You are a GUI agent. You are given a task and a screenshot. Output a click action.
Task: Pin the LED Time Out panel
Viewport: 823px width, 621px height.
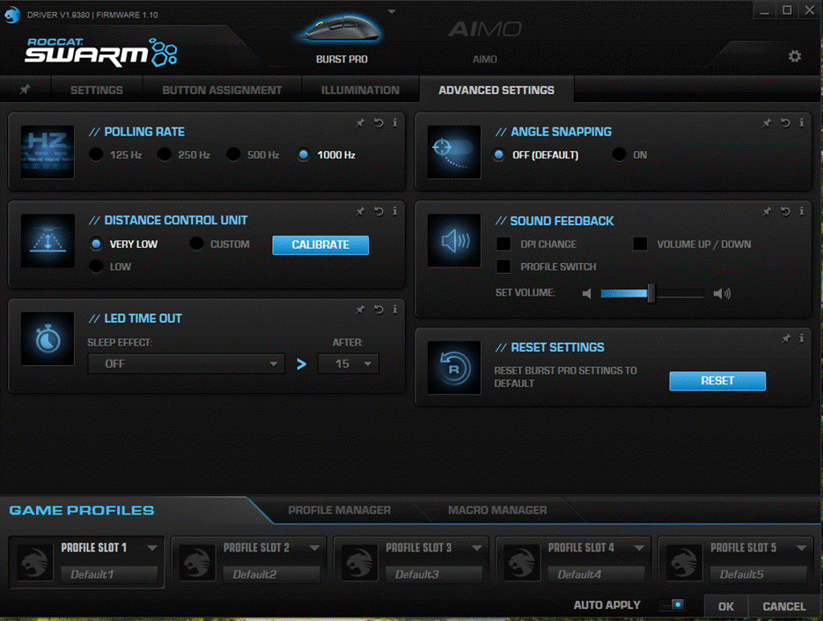[360, 310]
